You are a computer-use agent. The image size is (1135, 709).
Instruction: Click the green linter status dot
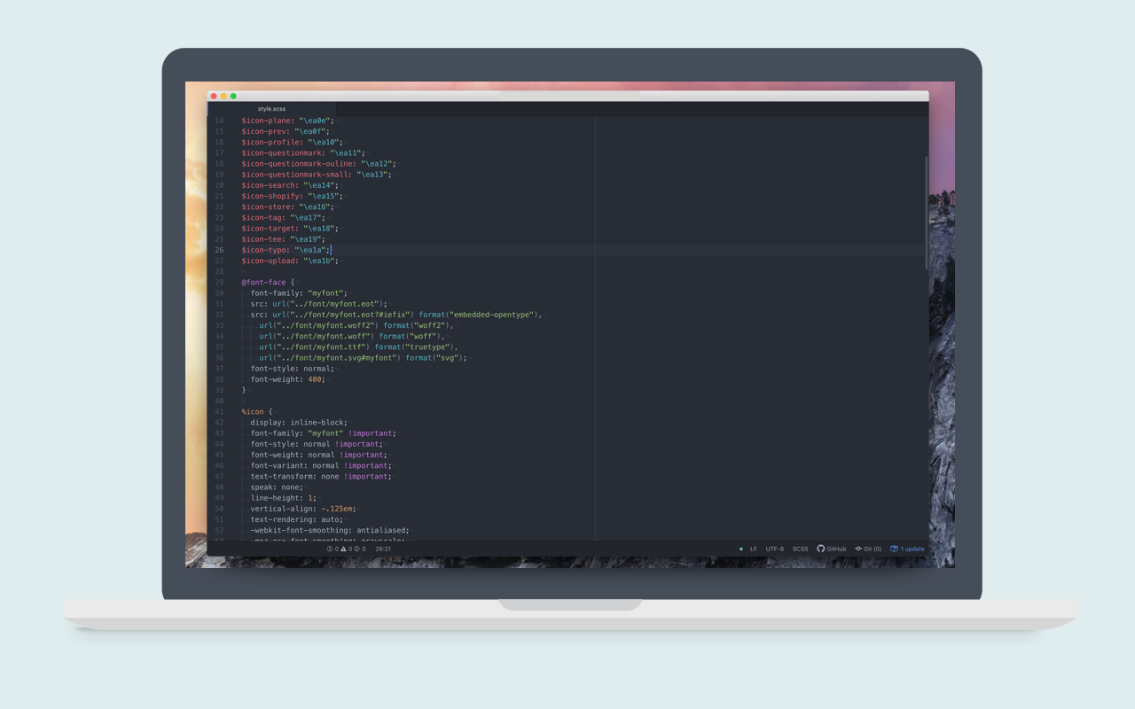tap(741, 549)
